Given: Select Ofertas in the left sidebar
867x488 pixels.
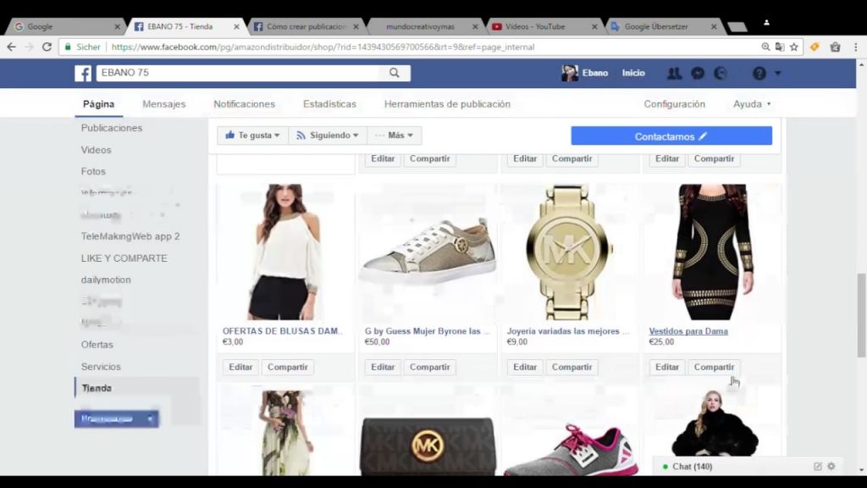Looking at the screenshot, I should tap(97, 345).
